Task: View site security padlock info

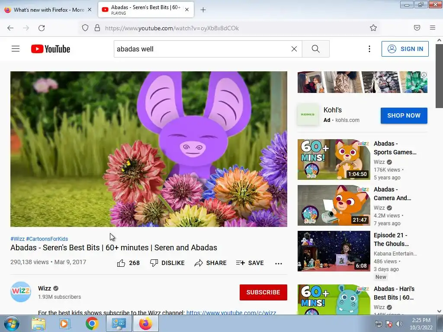Action: click(97, 28)
